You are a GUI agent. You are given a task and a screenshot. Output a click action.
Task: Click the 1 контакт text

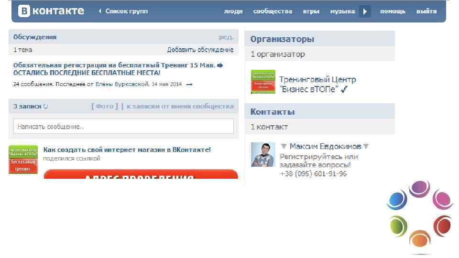269,127
